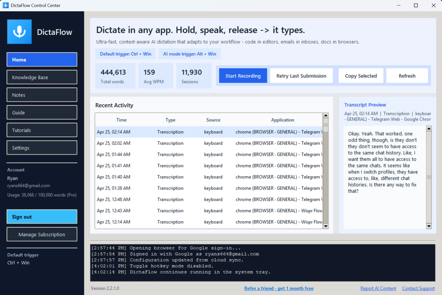Click the title bar app icon
Image resolution: width=442 pixels, height=295 pixels.
point(5,5)
